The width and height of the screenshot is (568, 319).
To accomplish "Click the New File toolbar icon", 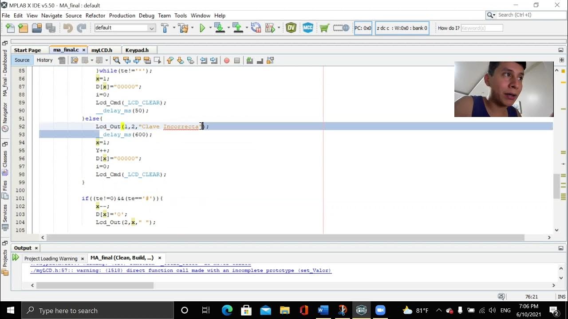I will pos(10,28).
